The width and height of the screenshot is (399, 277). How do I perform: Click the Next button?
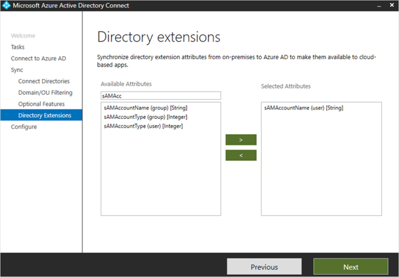tap(351, 267)
